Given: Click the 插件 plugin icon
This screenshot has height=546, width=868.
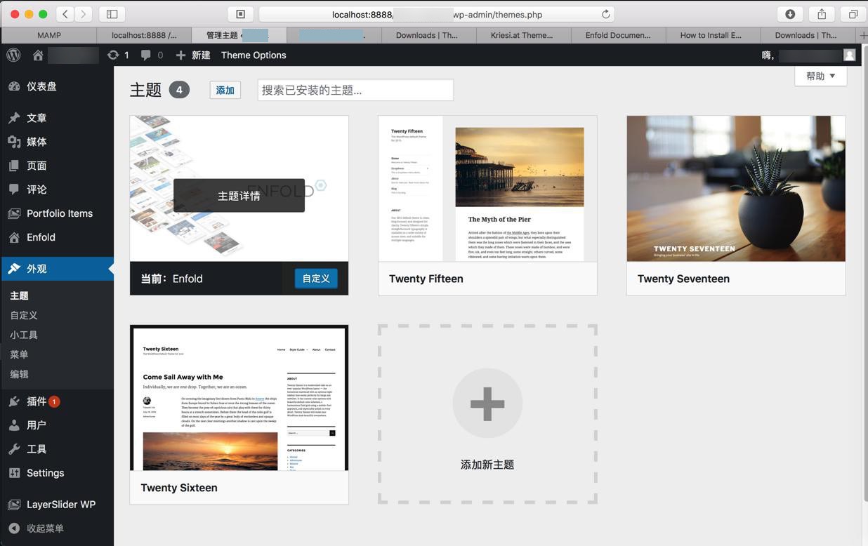Looking at the screenshot, I should click(14, 401).
